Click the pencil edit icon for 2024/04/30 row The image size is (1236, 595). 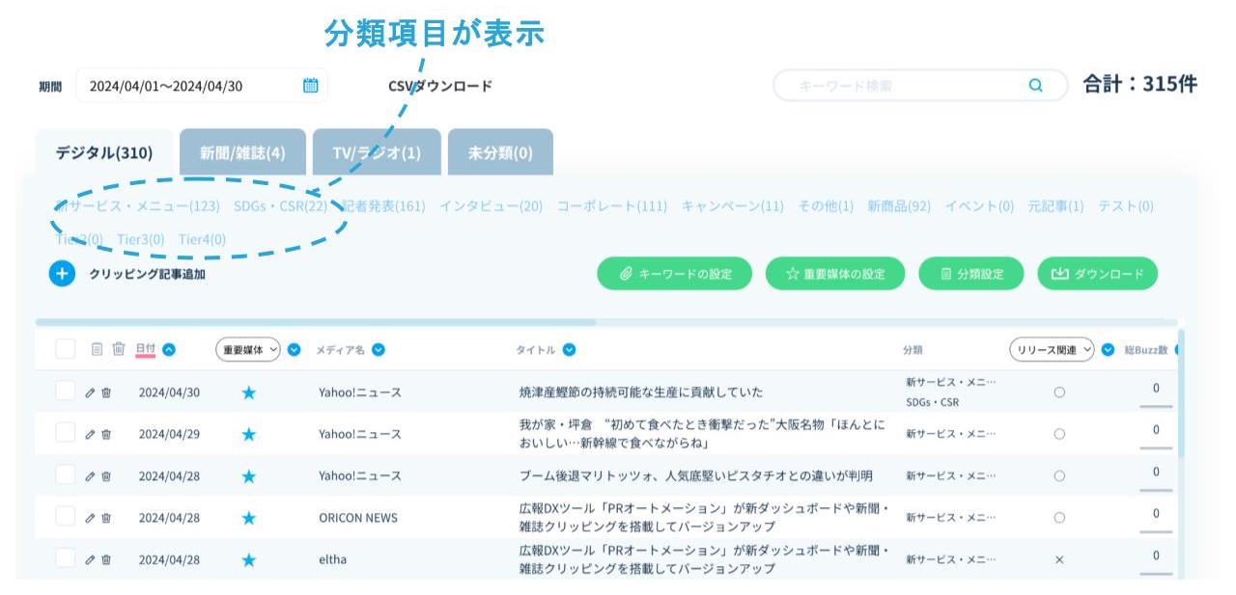pos(91,392)
